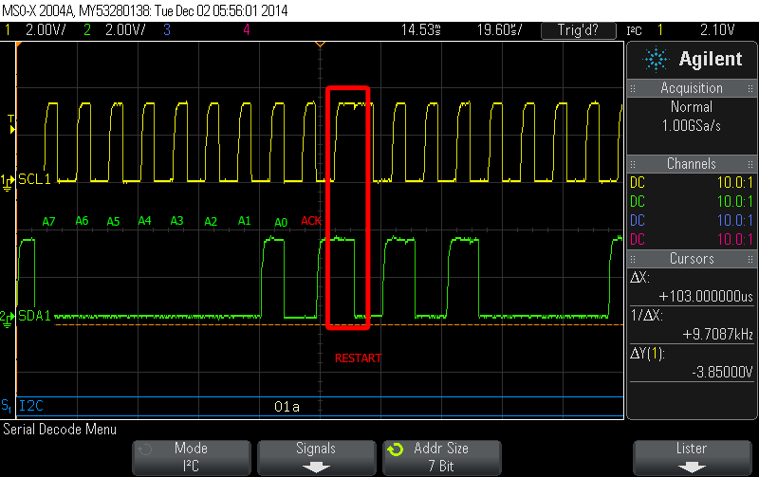Open the Mode I²C softkey
Image resolution: width=759 pixels, height=477 pixels.
[192, 457]
